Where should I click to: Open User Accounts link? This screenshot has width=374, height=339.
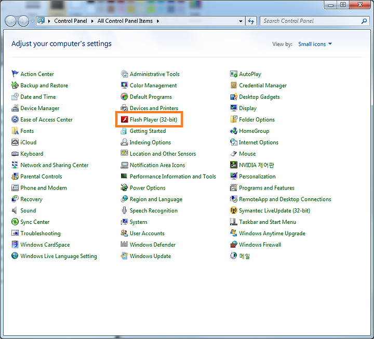coord(147,234)
